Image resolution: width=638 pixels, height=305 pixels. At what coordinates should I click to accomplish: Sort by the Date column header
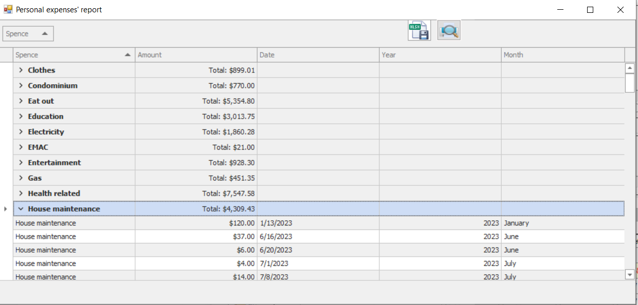point(318,55)
